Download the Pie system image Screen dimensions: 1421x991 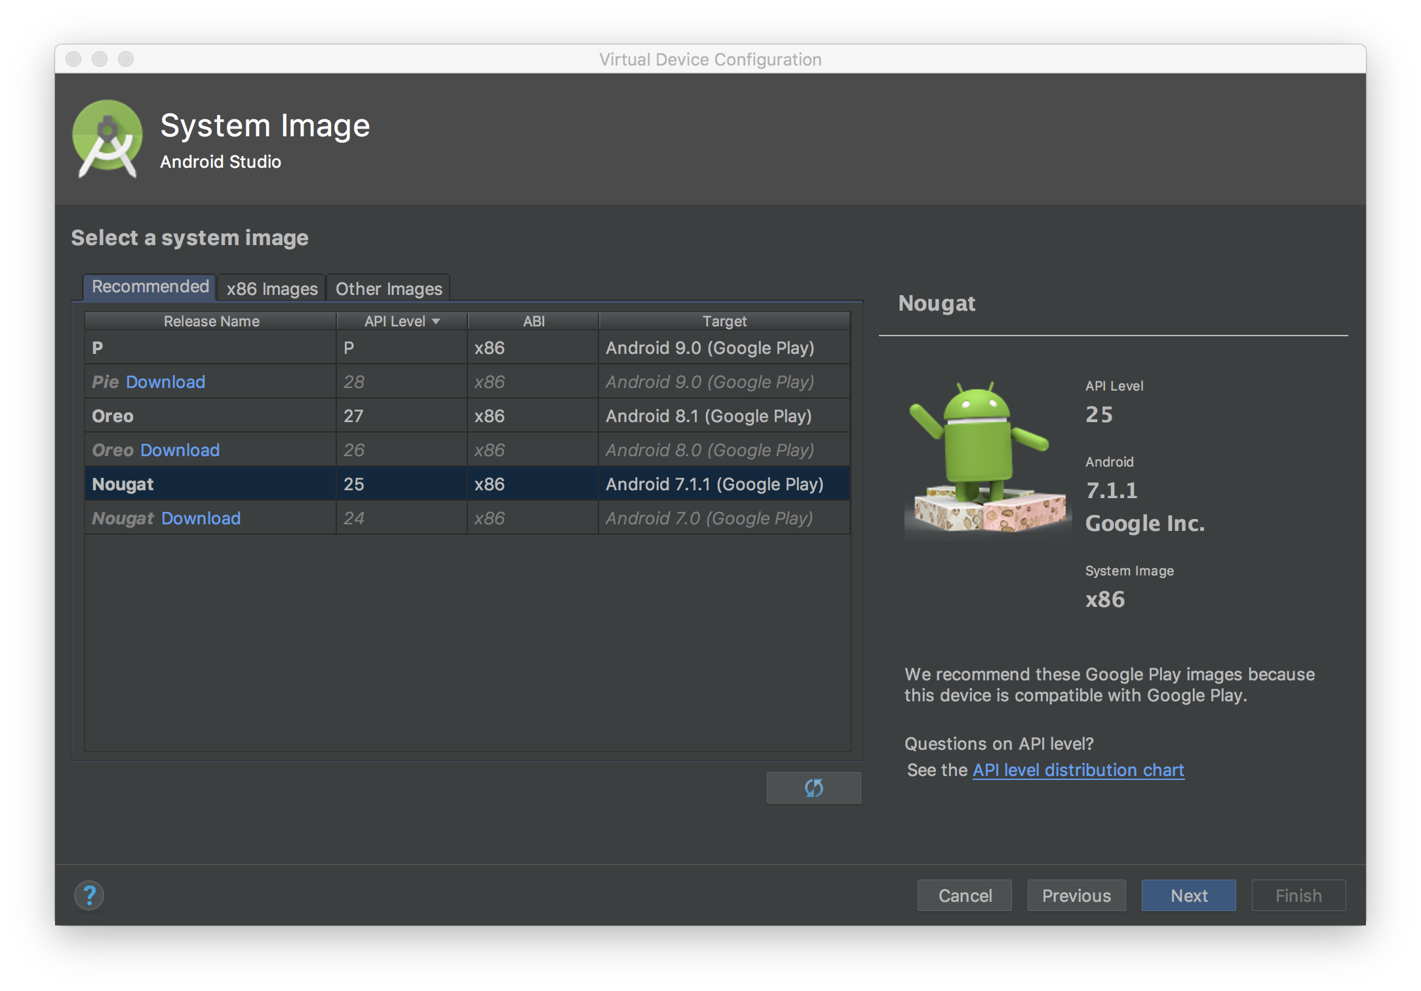tap(165, 382)
